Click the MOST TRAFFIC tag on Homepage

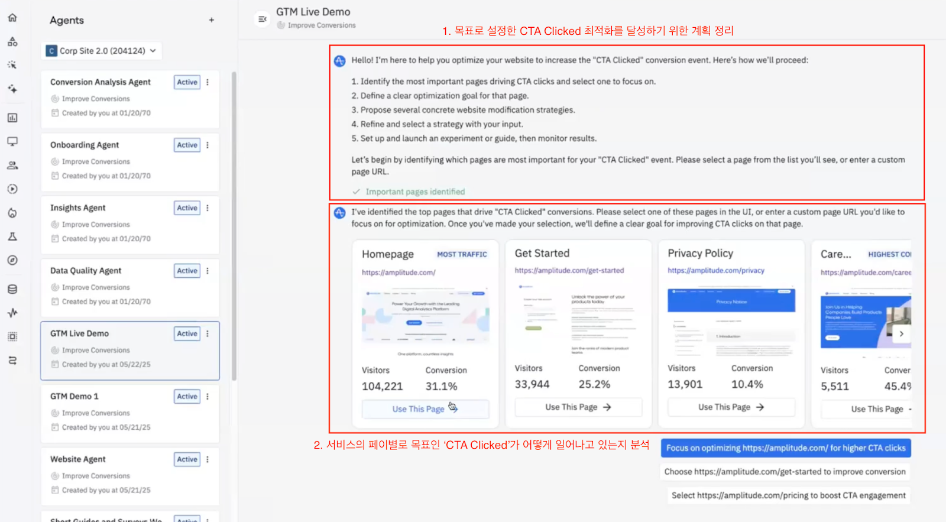462,255
